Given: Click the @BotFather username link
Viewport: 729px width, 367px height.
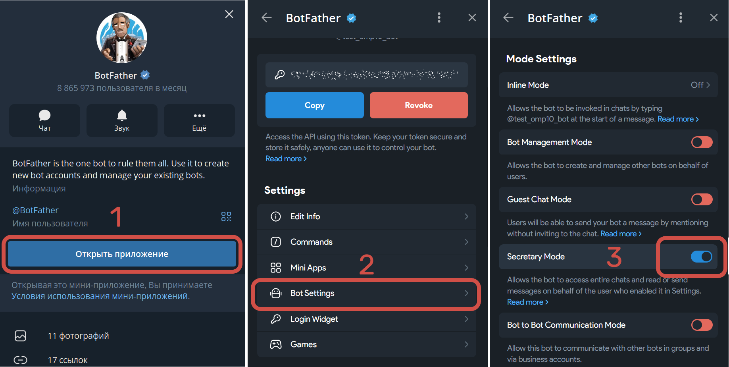Looking at the screenshot, I should (x=35, y=210).
